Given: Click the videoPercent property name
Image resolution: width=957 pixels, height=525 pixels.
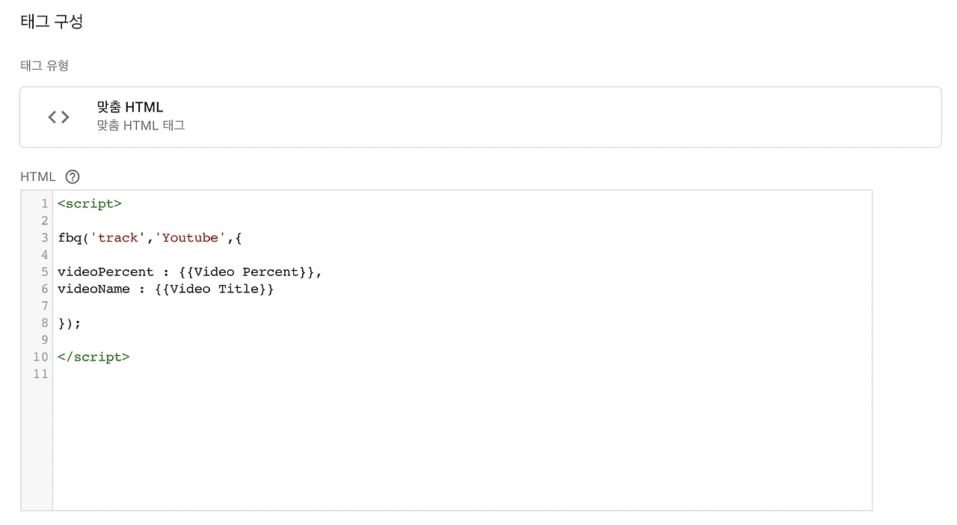Looking at the screenshot, I should tap(105, 271).
